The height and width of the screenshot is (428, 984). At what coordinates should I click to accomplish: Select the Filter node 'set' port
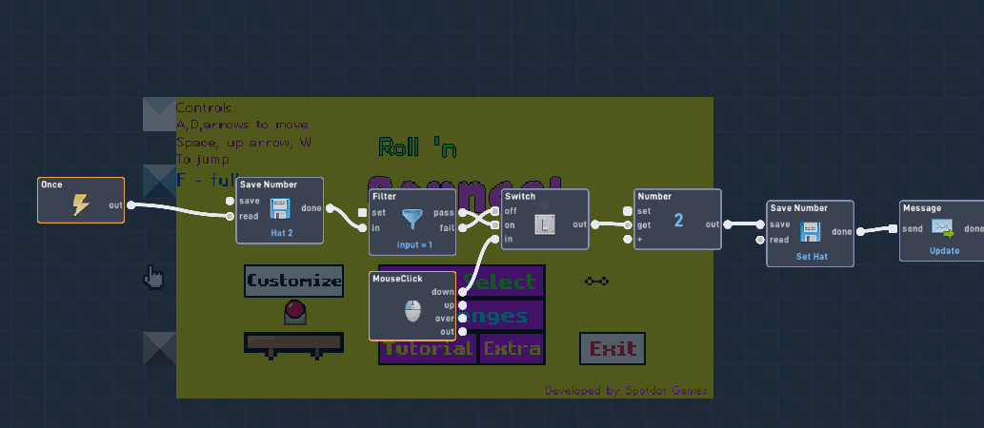pos(362,212)
